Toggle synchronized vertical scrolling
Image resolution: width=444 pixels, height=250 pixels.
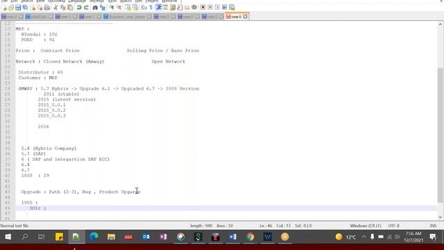click(x=128, y=8)
